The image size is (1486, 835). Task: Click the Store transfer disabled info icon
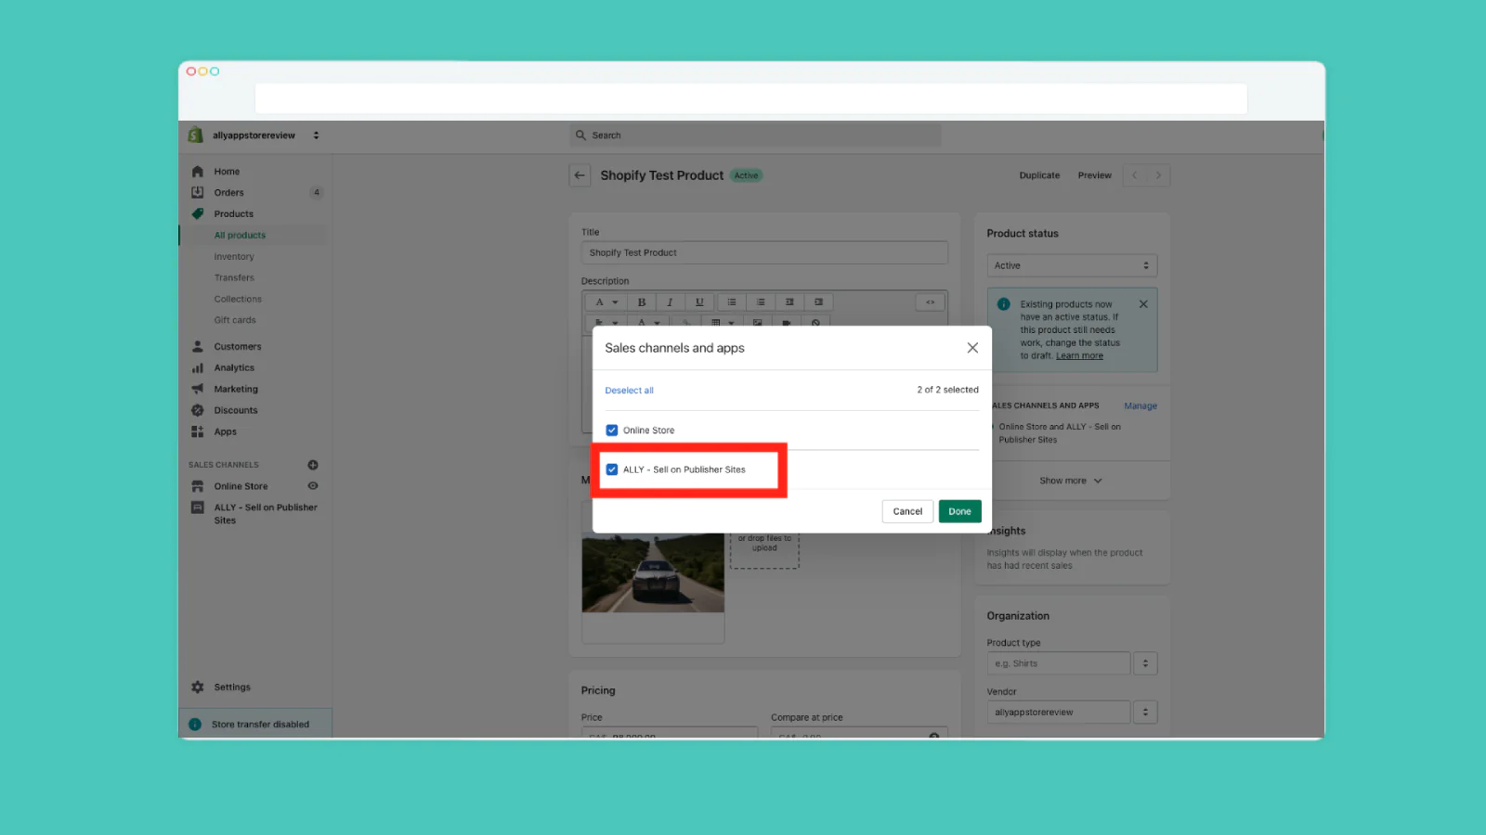tap(195, 725)
